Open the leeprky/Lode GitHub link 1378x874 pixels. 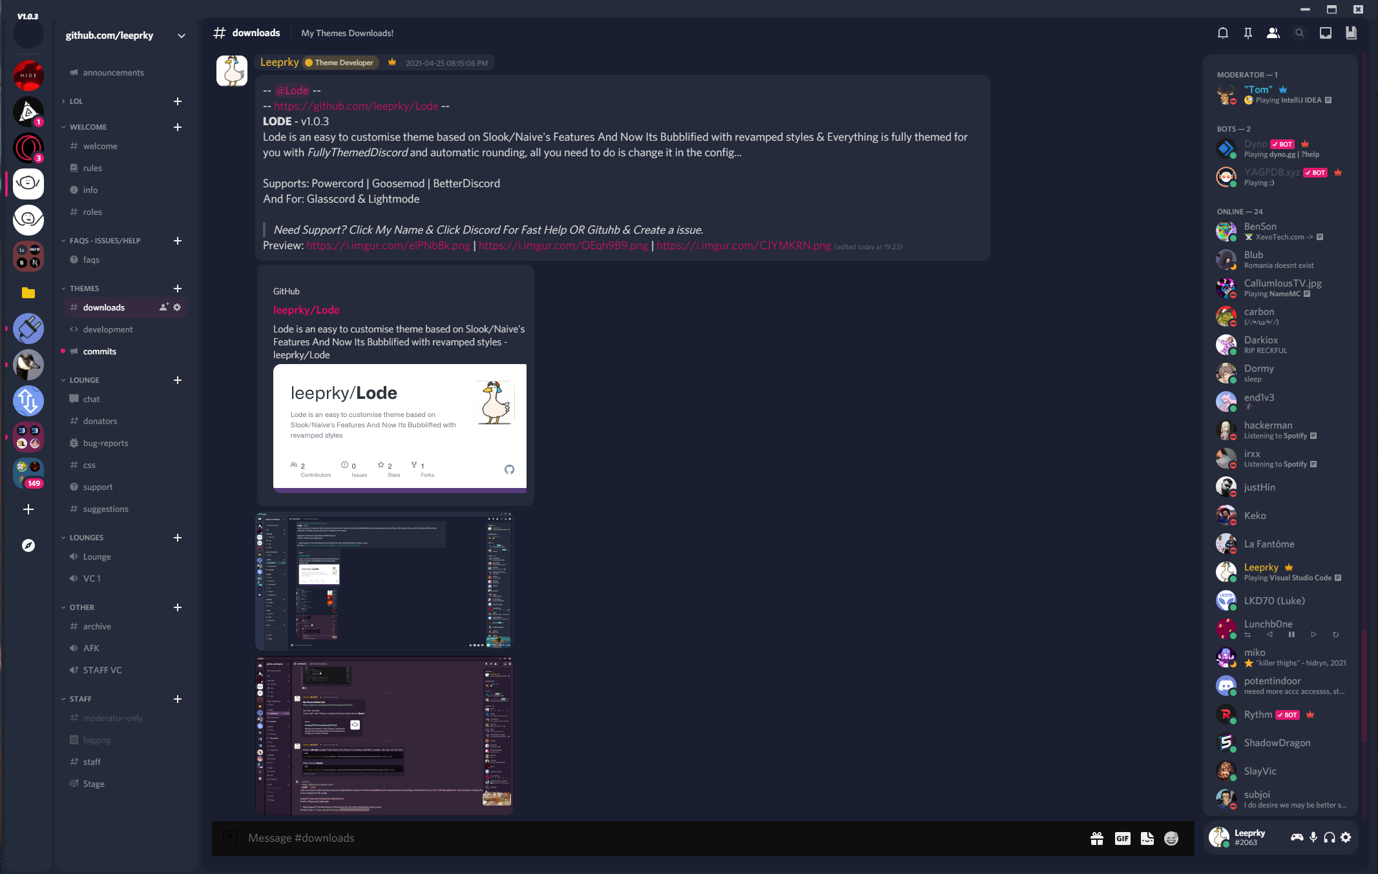click(306, 310)
